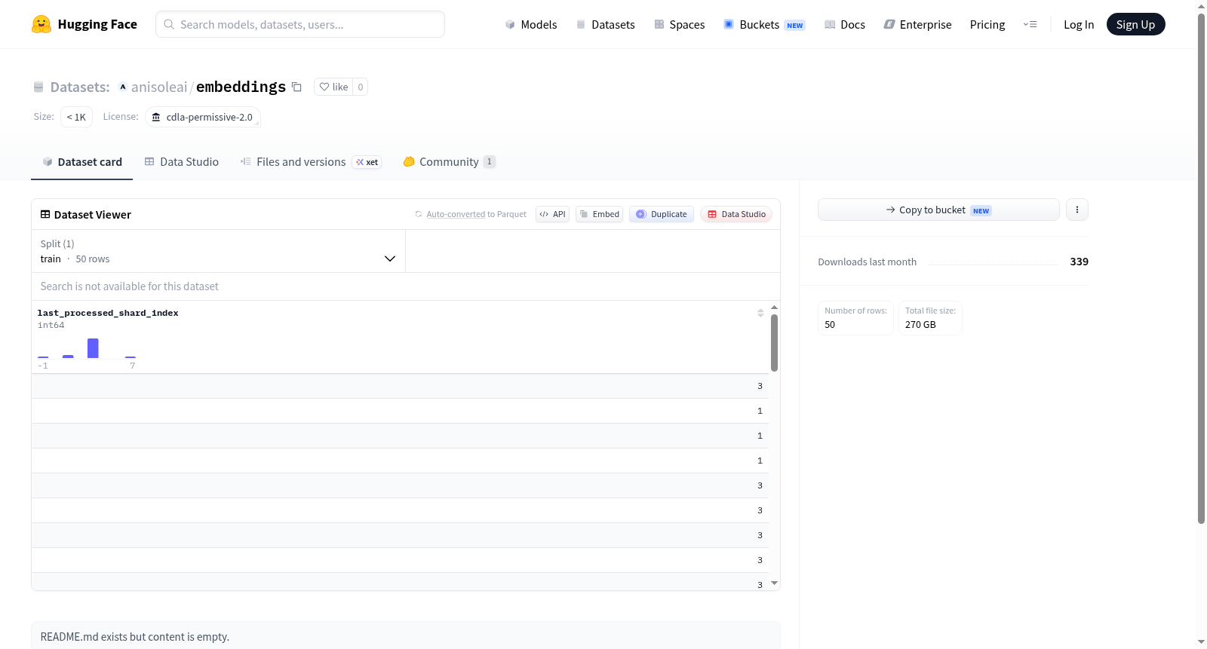Screen dimensions: 1207x649
Task: Click the Log In link
Action: click(x=1079, y=25)
